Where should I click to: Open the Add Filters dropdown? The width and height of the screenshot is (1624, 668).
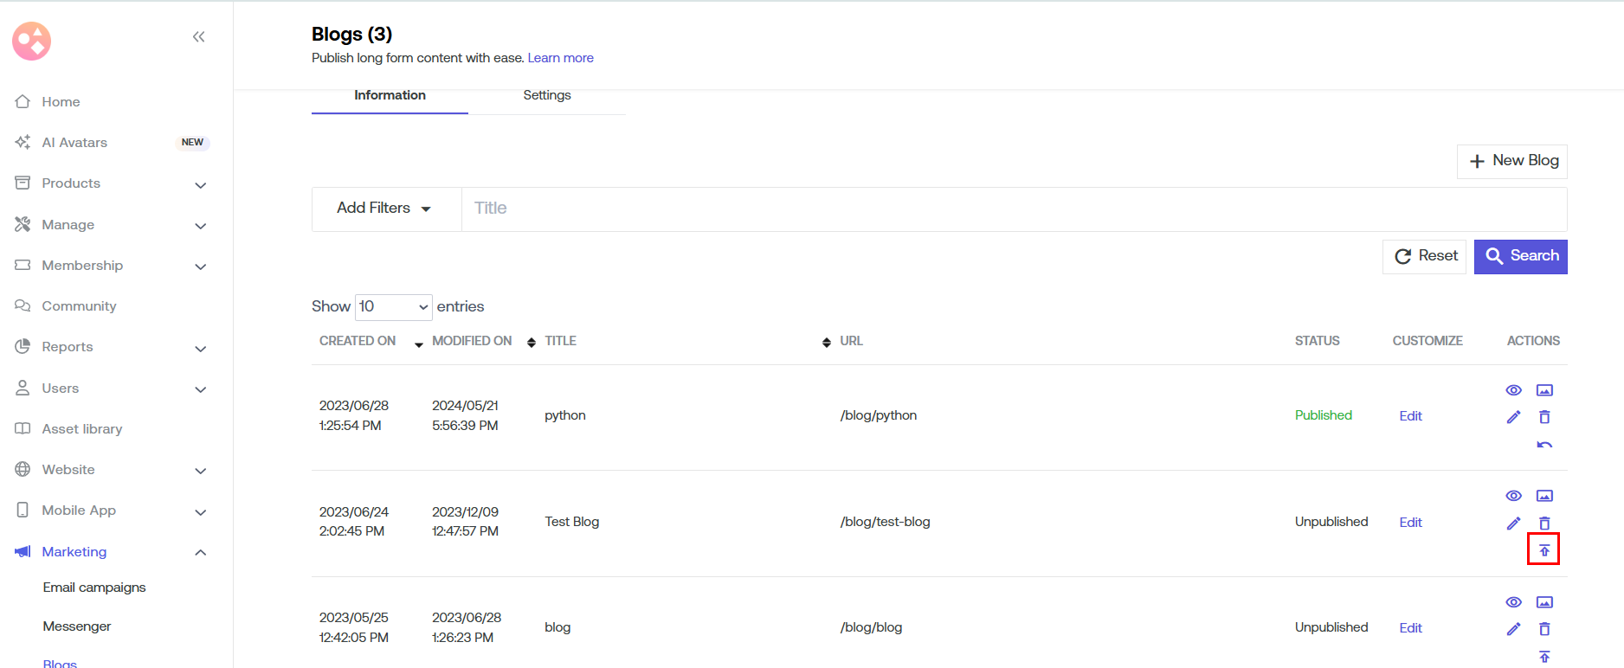(385, 209)
